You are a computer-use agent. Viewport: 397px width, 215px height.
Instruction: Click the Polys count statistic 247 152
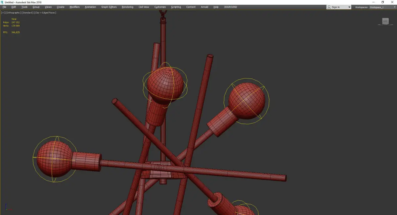(x=15, y=23)
